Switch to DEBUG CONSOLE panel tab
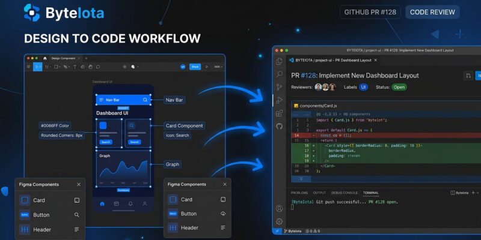The image size is (481, 240). pyautogui.click(x=344, y=193)
